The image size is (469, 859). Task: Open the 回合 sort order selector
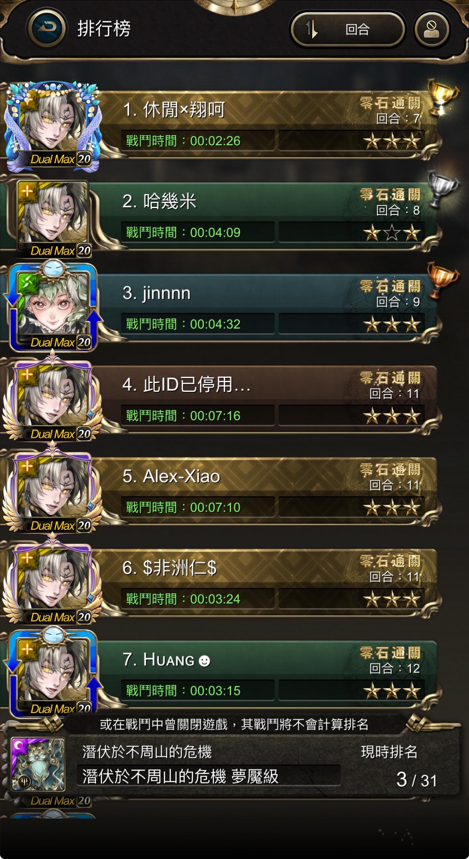click(x=348, y=29)
